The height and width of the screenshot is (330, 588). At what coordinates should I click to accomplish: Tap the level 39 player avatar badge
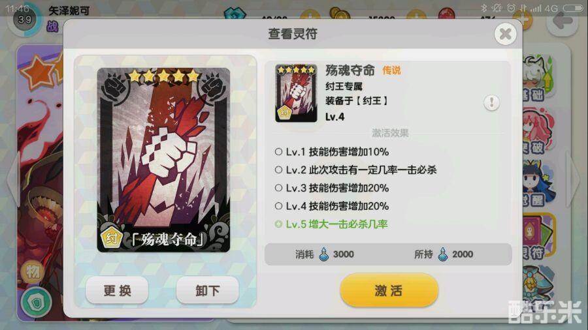click(24, 19)
